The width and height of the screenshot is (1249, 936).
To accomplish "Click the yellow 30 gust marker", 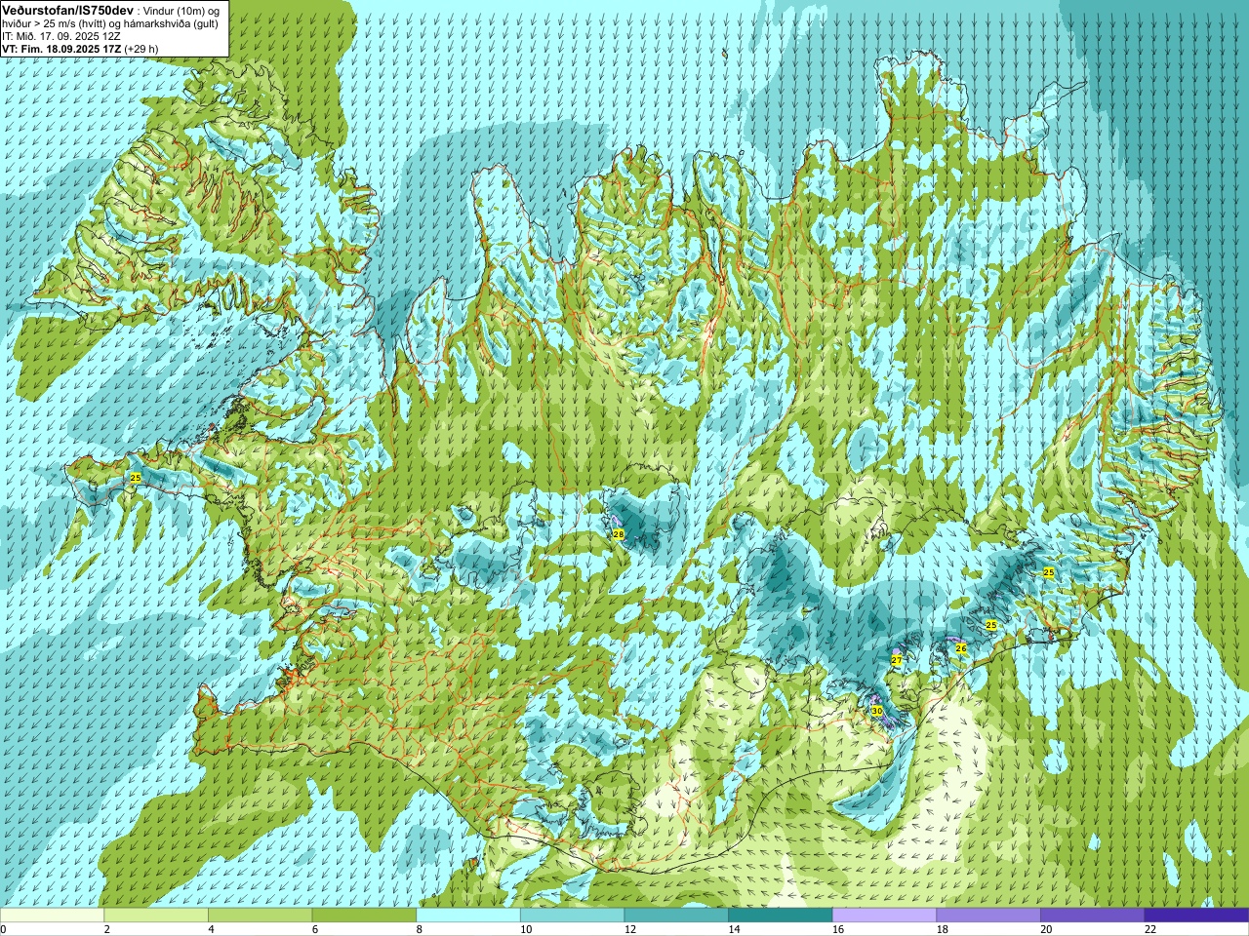I will pos(877,712).
